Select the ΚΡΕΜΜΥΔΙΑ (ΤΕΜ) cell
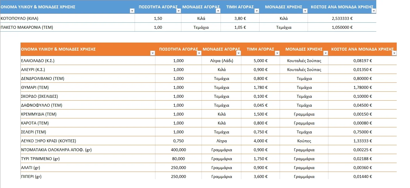The width and height of the screenshot is (410, 188). [88, 114]
